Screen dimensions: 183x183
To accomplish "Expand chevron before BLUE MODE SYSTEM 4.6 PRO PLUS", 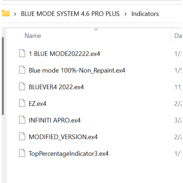I will [15, 14].
